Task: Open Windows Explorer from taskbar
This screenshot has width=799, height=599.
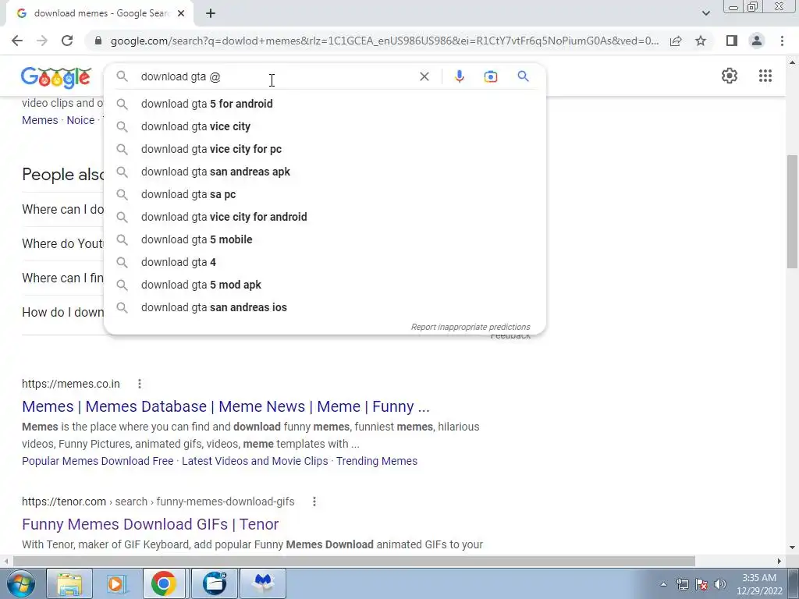Action: click(x=69, y=583)
